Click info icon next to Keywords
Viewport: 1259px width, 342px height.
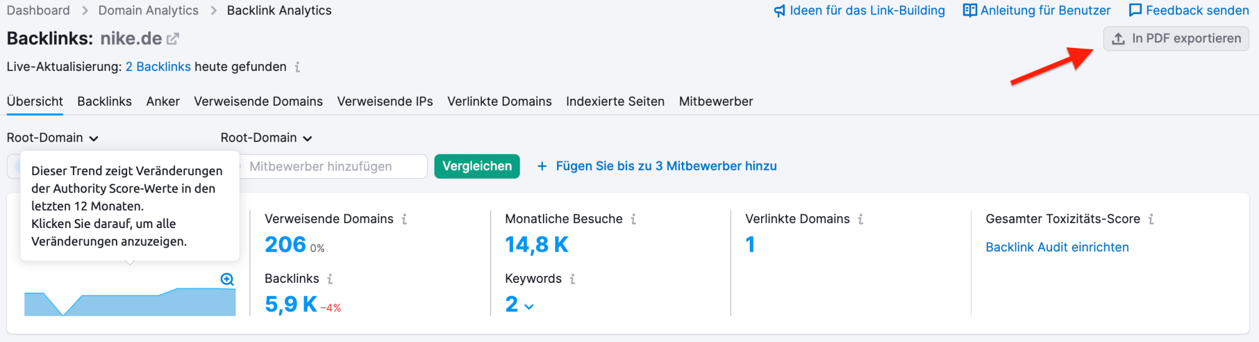coord(572,279)
